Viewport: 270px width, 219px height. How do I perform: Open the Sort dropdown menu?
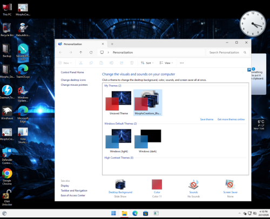(147, 63)
